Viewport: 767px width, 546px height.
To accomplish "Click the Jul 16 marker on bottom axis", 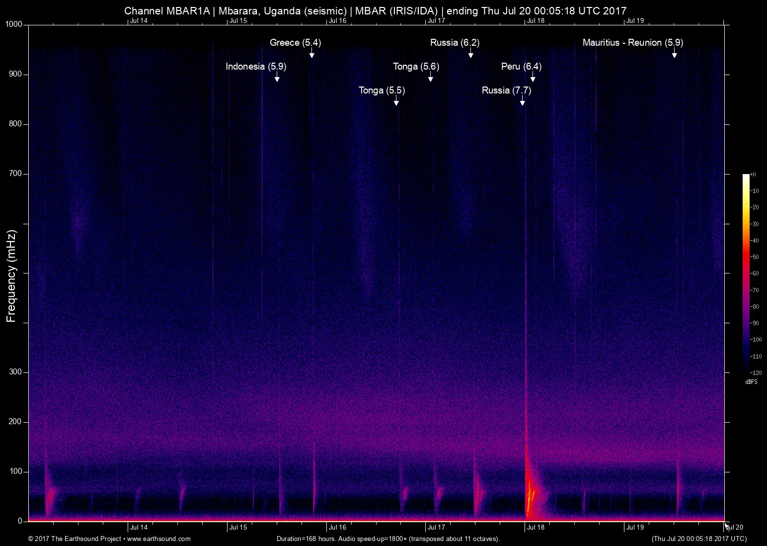I will 337,527.
